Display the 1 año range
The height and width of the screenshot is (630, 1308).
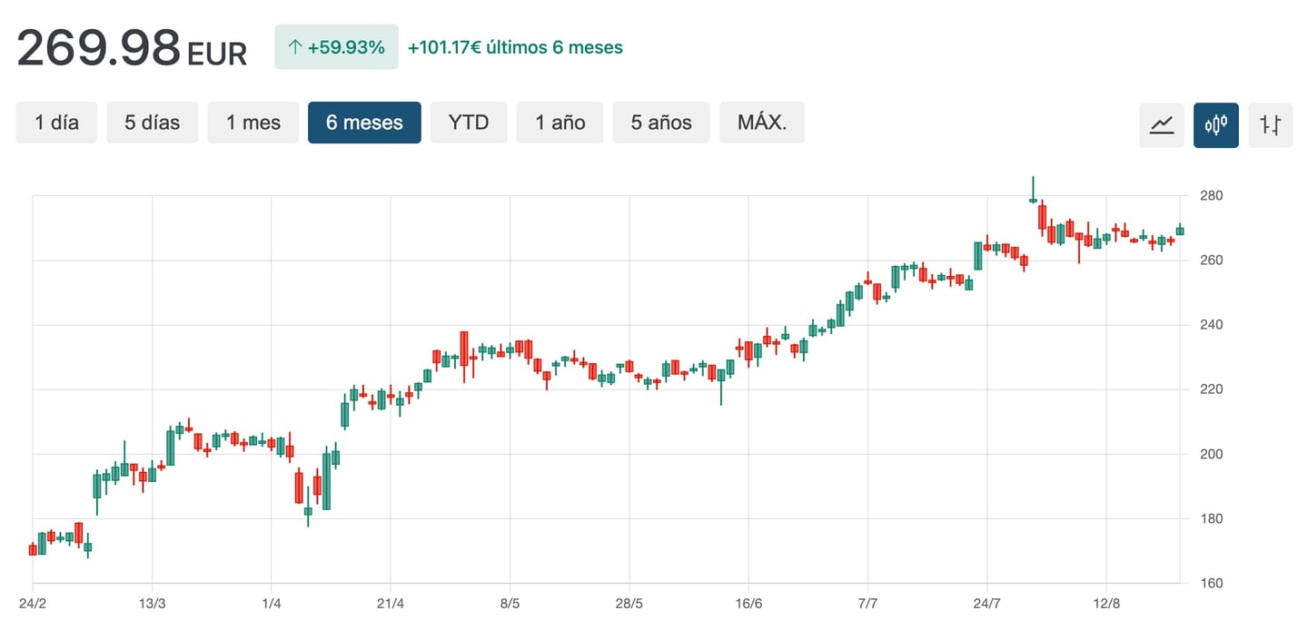point(560,123)
